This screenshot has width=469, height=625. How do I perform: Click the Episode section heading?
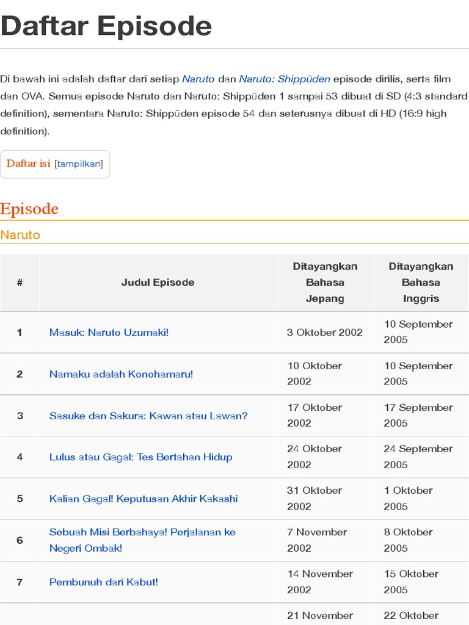point(29,209)
